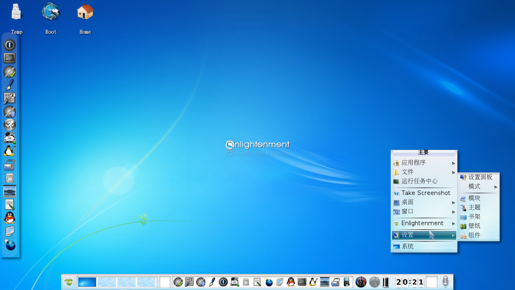The width and height of the screenshot is (515, 290).
Task: Open the terminal icon on bottom shelf
Action: click(302, 282)
